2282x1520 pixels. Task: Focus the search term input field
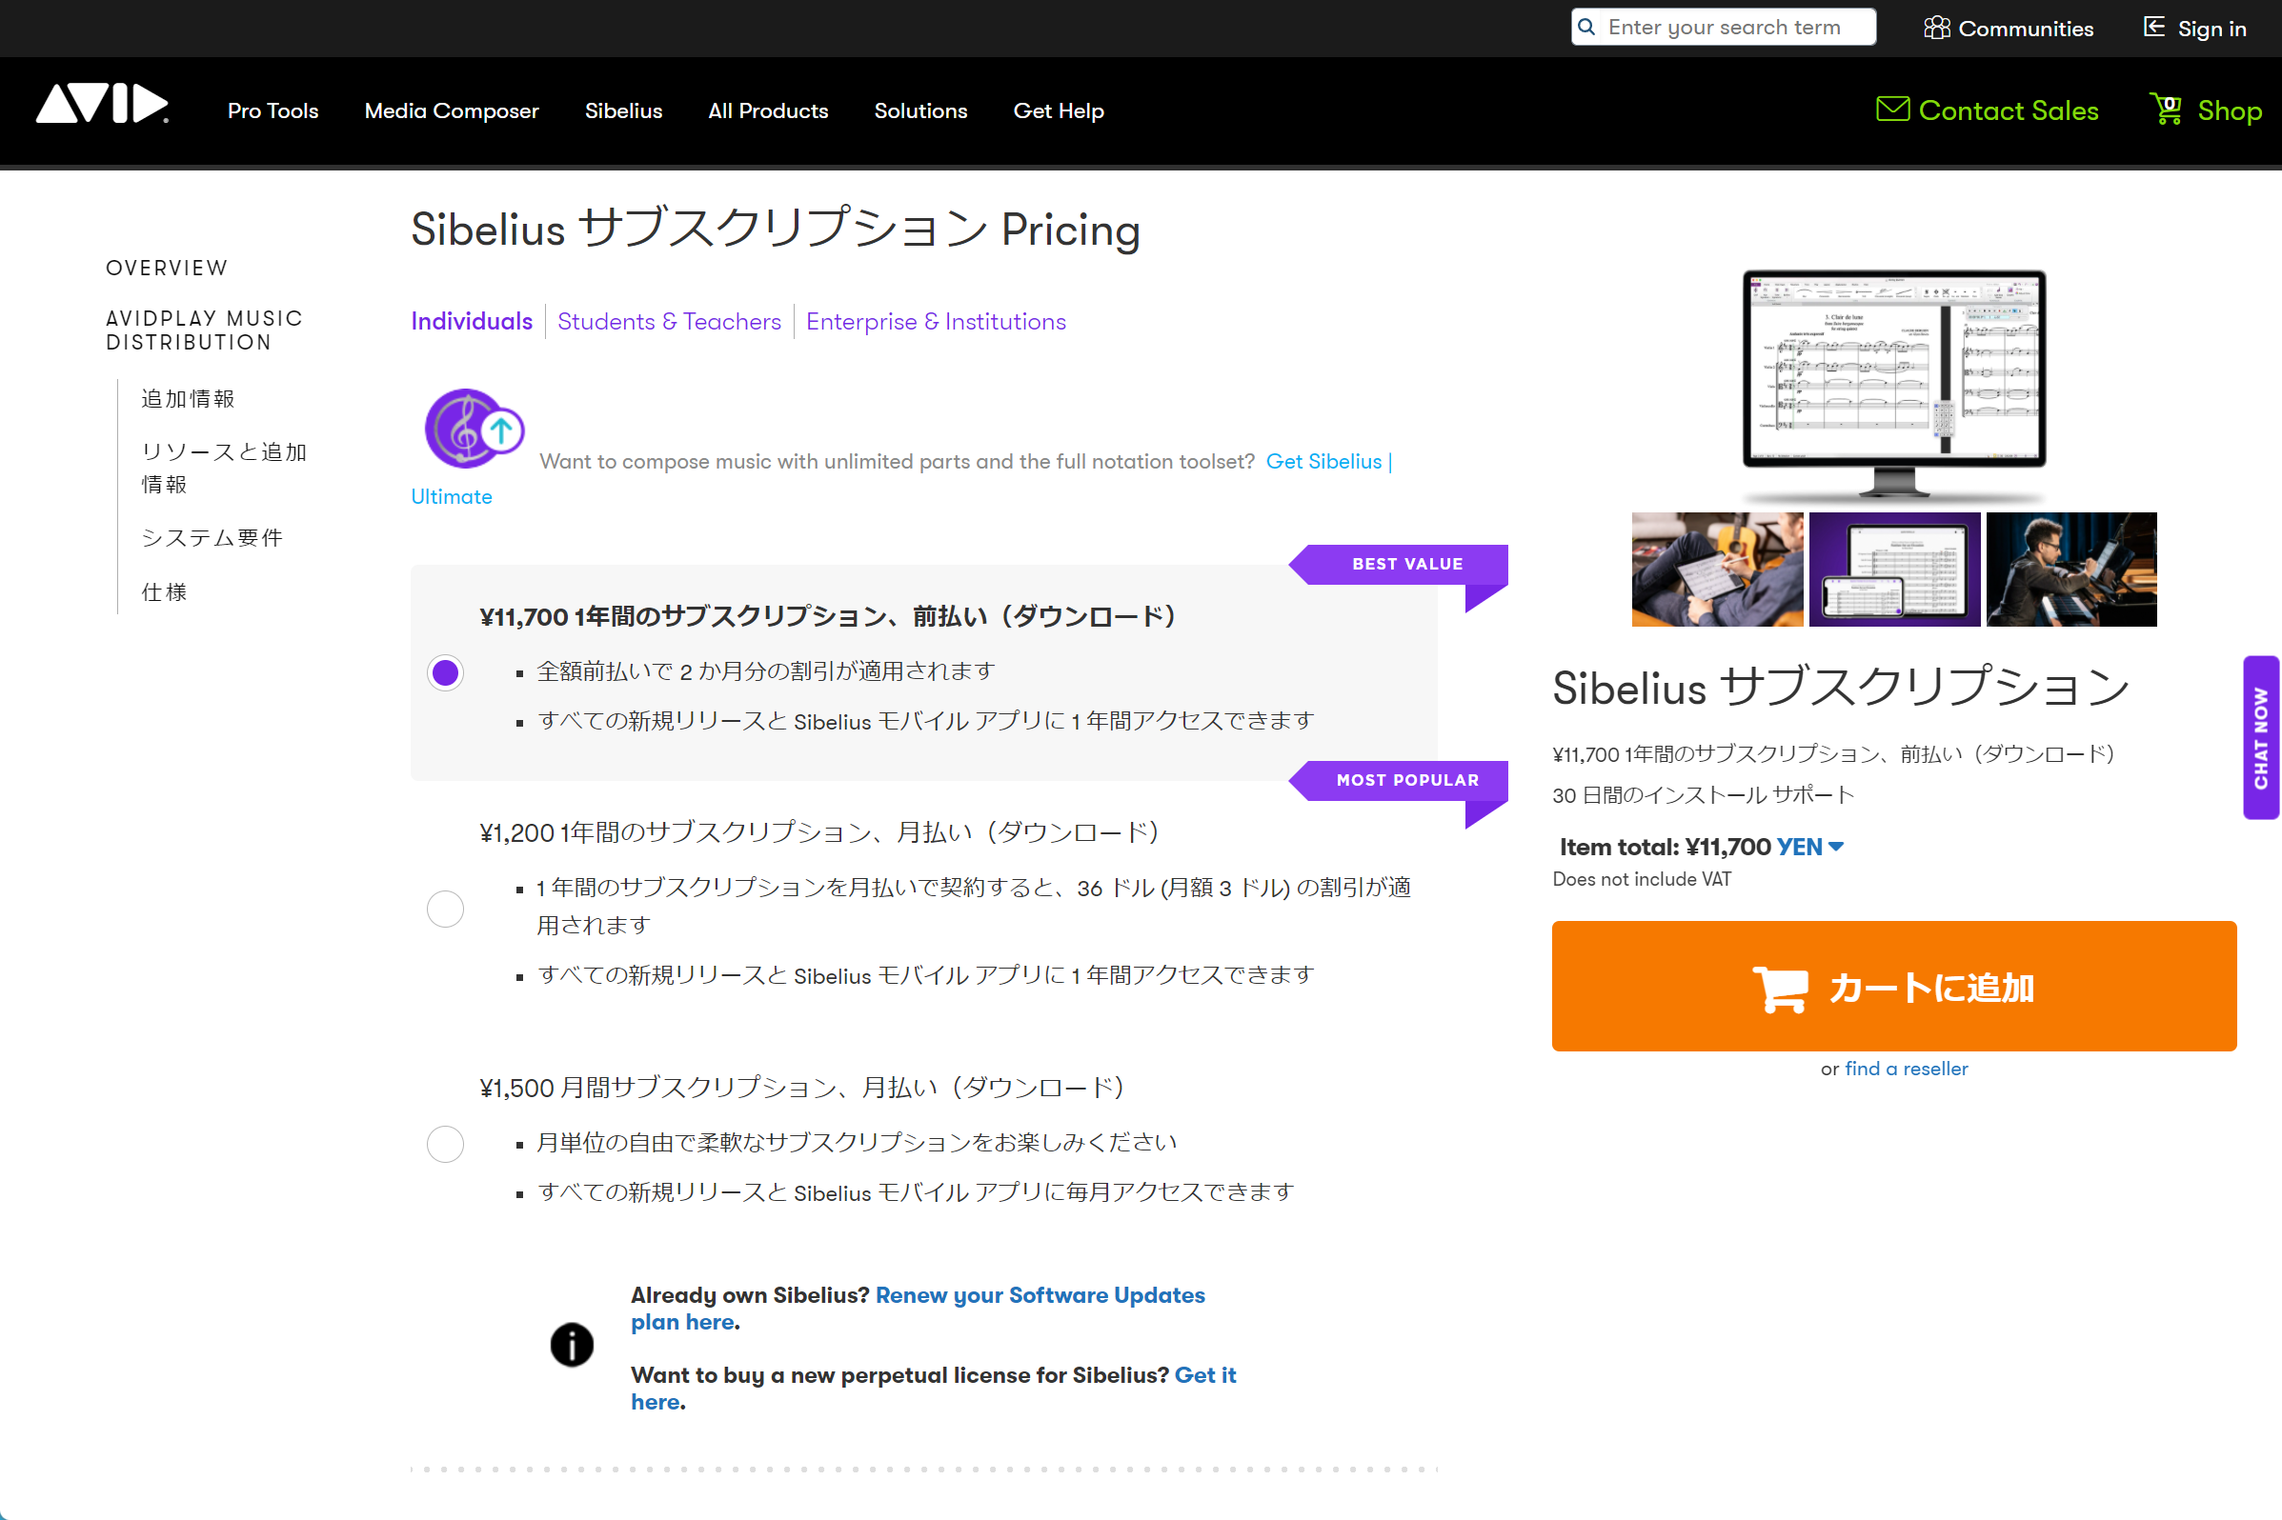(x=1724, y=27)
